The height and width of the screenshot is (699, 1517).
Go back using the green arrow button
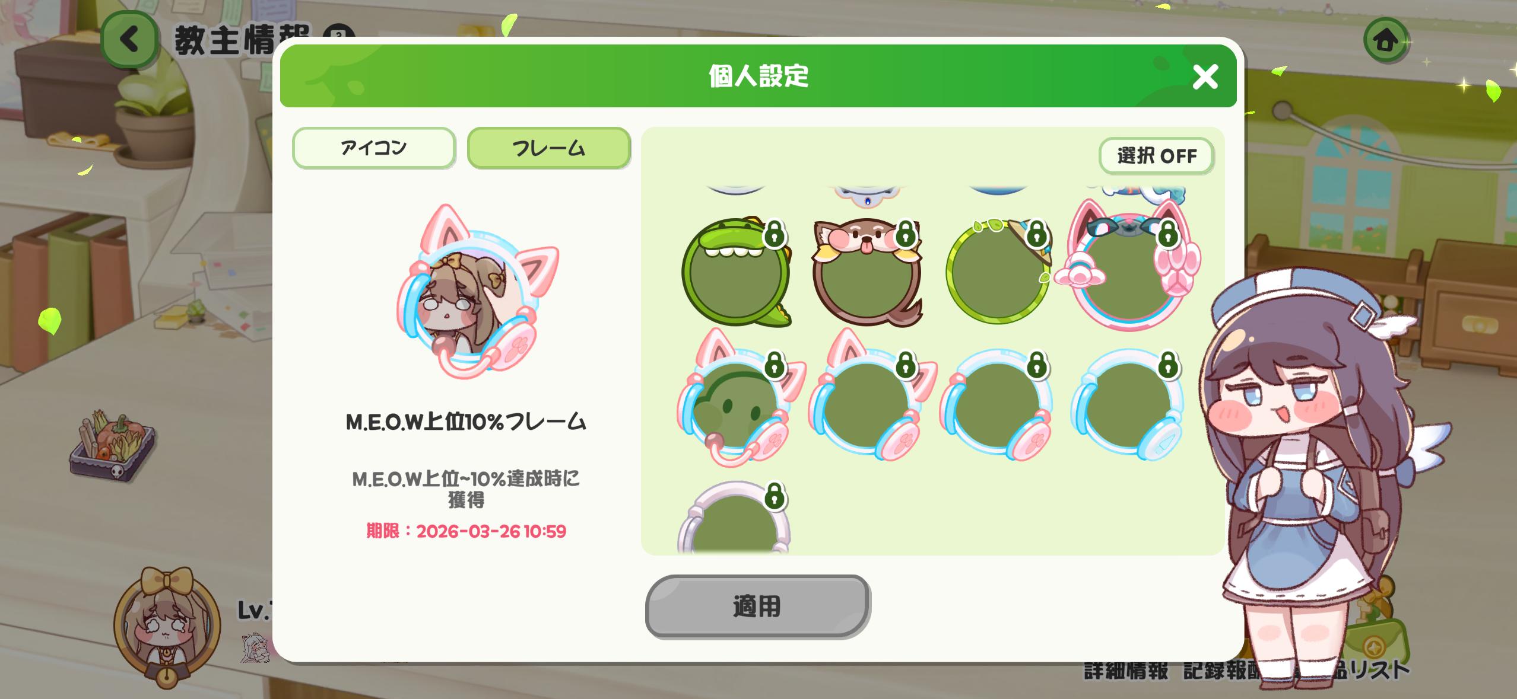coord(129,40)
